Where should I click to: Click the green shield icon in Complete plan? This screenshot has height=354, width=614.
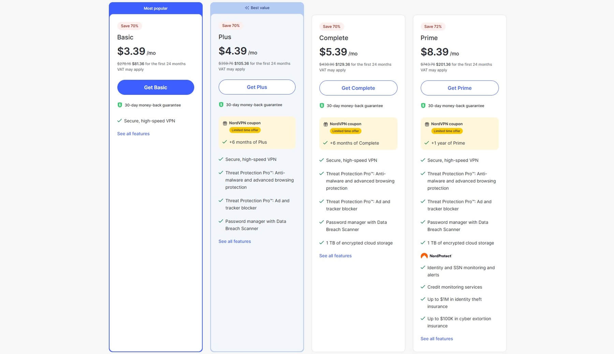tap(322, 106)
